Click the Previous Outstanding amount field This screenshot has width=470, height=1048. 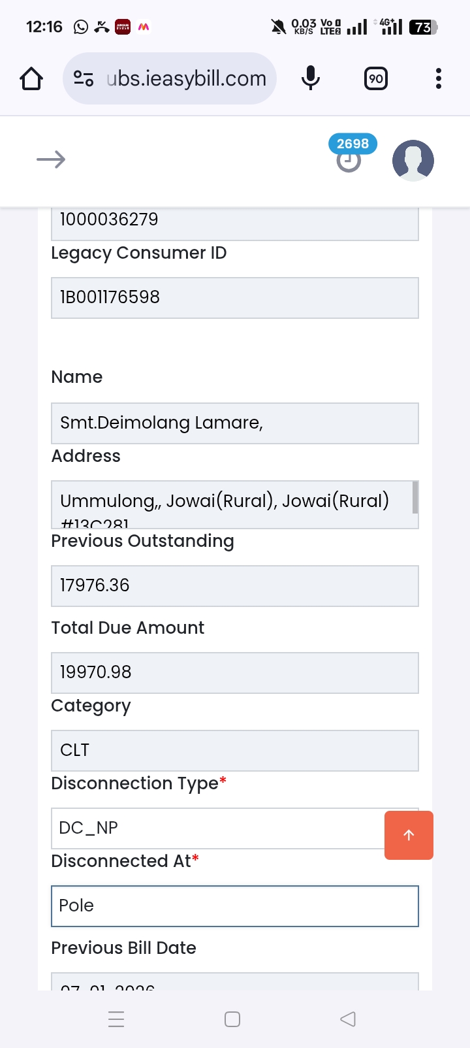(x=235, y=586)
